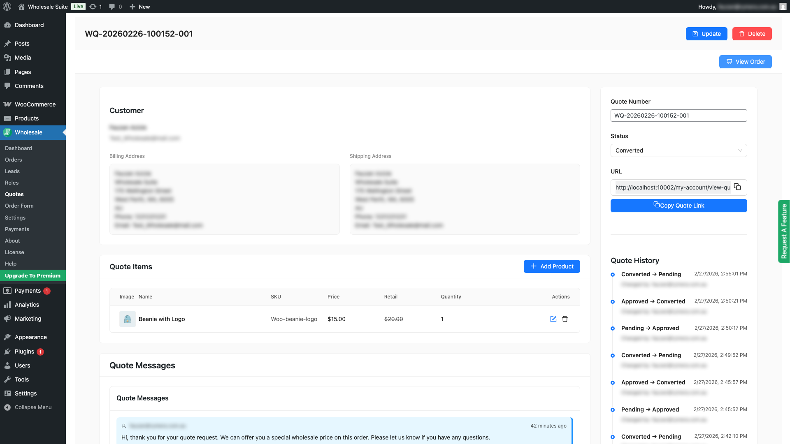The height and width of the screenshot is (444, 790).
Task: Click the WordPress logo in the admin bar
Action: (x=7, y=7)
